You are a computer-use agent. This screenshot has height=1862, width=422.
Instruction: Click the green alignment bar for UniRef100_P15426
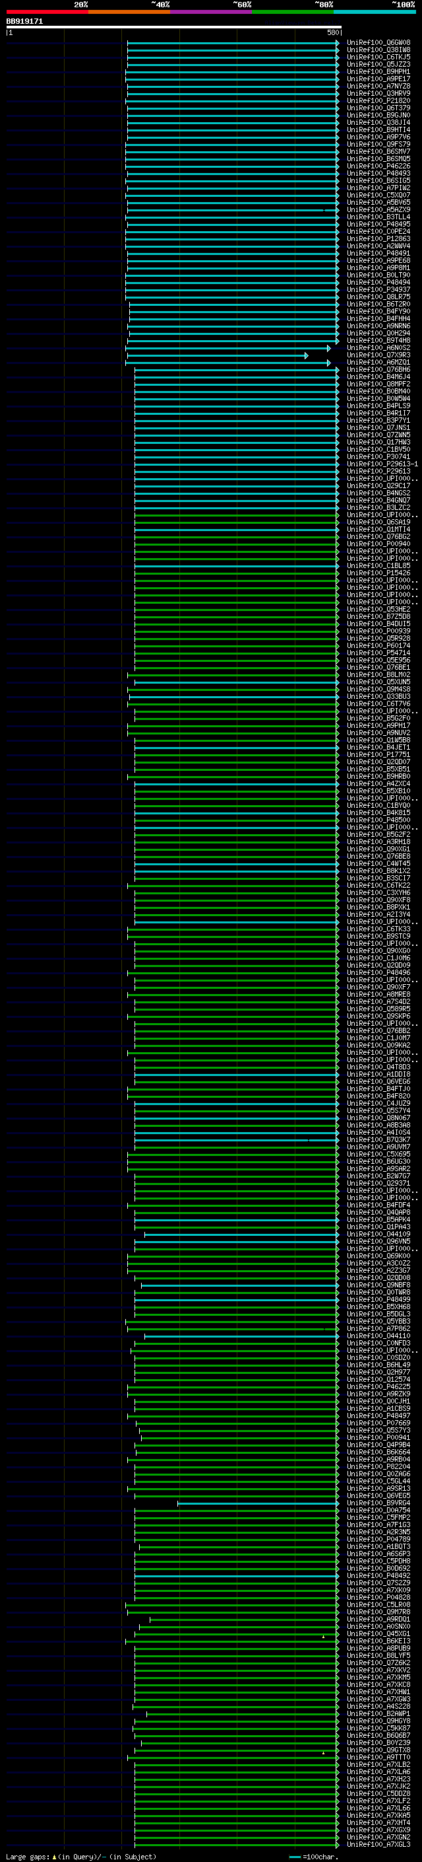tap(237, 574)
